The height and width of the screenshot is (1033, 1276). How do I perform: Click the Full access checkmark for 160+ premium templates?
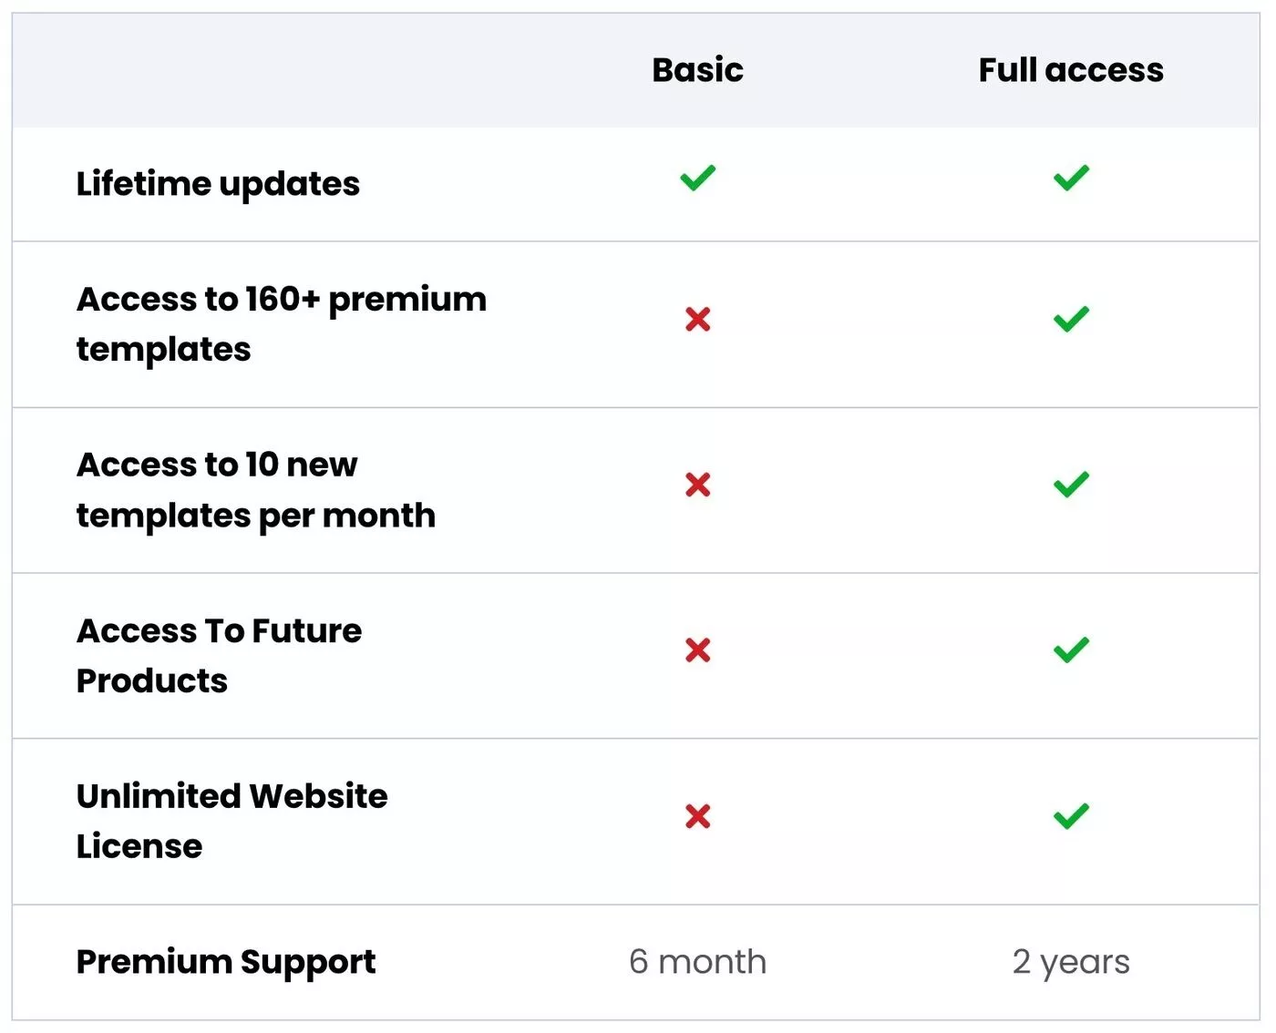1071,319
